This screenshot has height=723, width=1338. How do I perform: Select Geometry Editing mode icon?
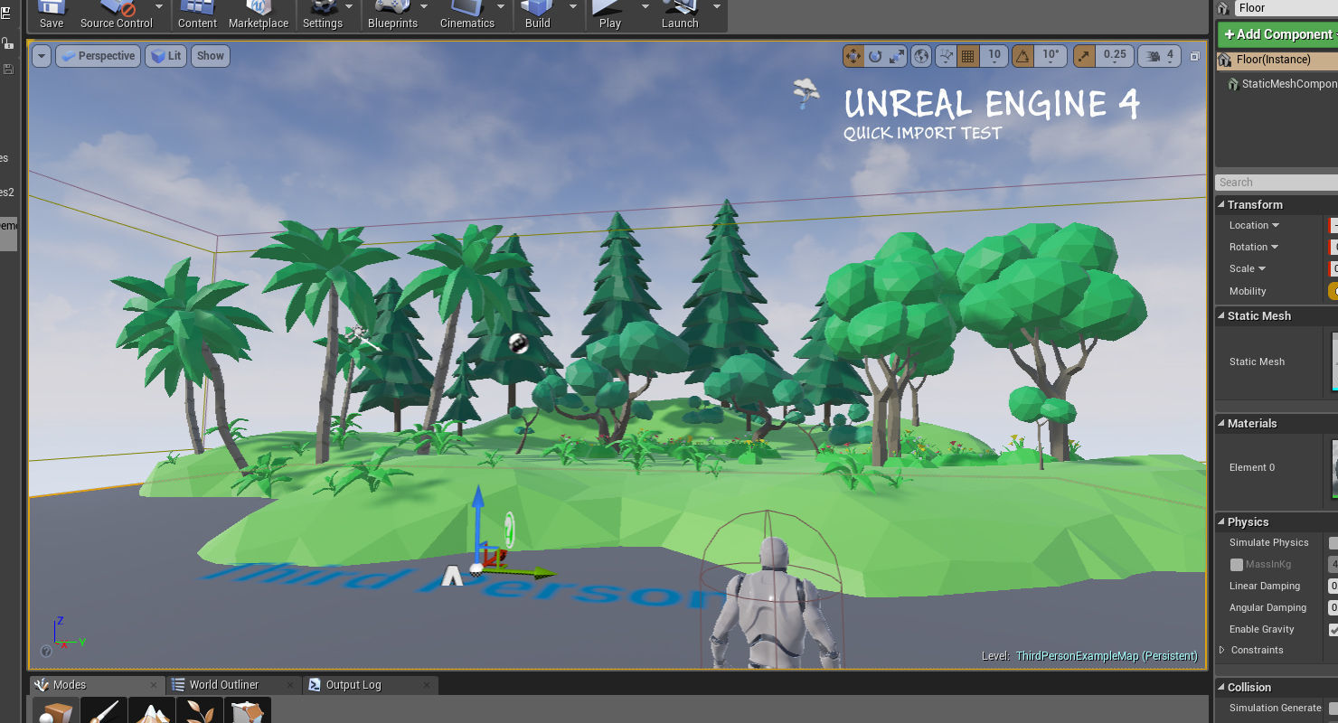tap(247, 710)
